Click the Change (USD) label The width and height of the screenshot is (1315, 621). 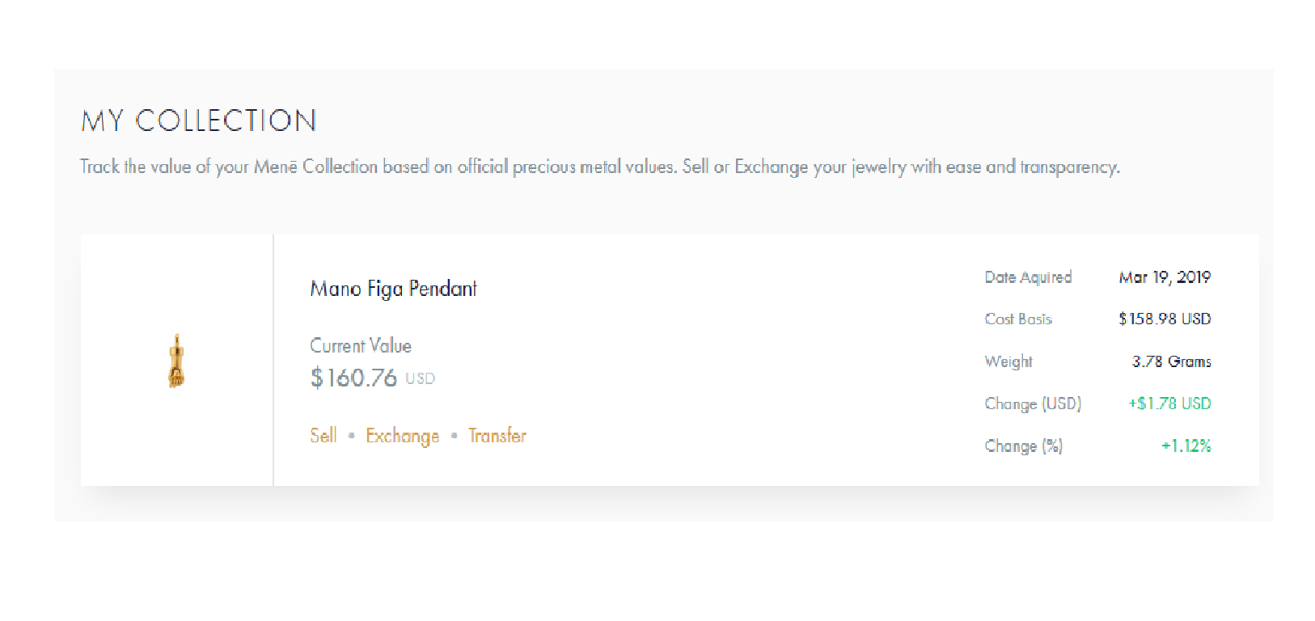(1033, 403)
